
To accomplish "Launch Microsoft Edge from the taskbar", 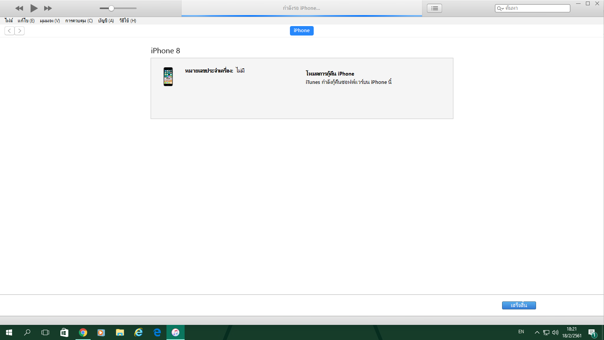I will [x=157, y=332].
